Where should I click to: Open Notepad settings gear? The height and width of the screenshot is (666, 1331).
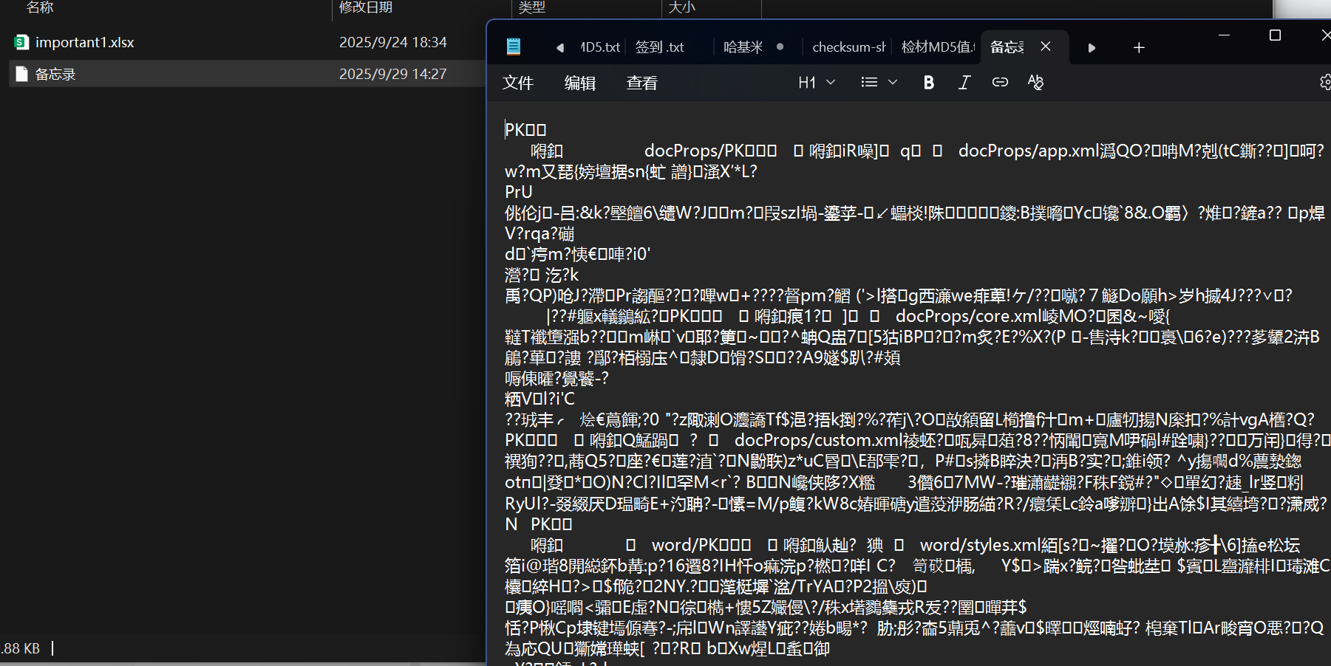point(1325,83)
